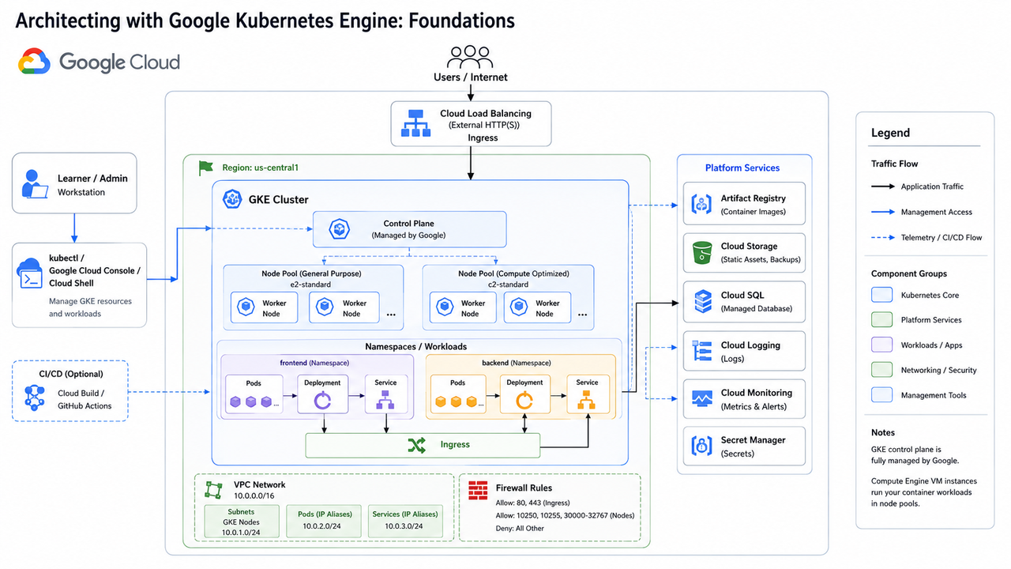This screenshot has height=569, width=1011.
Task: Click the Node Pool (Compute Optimized) title
Action: coord(513,273)
